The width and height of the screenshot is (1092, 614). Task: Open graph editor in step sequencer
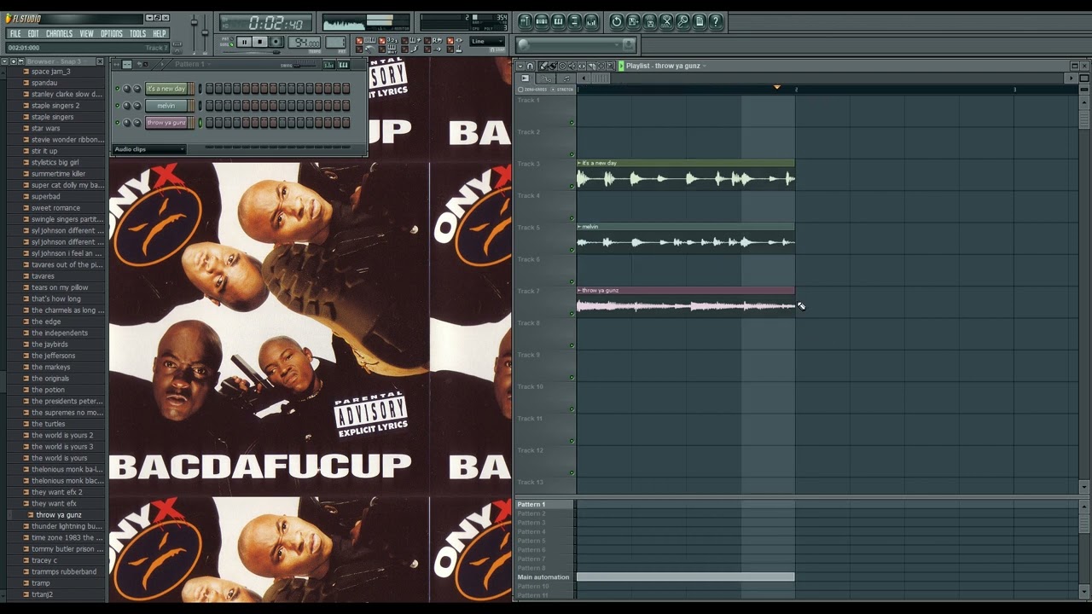[329, 65]
